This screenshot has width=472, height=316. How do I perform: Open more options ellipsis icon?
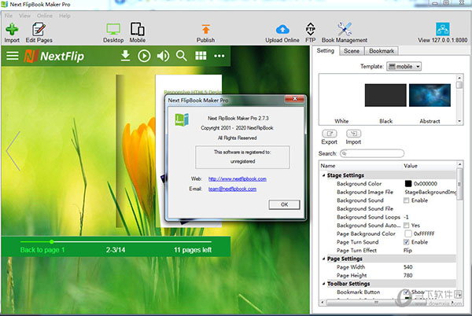(x=219, y=56)
